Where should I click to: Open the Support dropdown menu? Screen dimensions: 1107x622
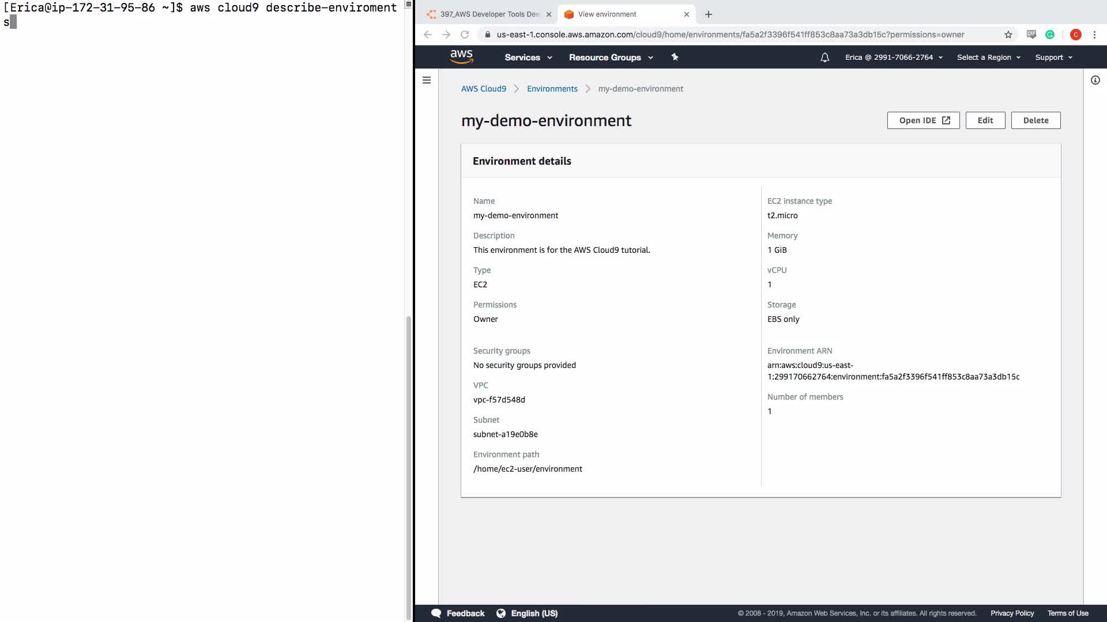1053,58
